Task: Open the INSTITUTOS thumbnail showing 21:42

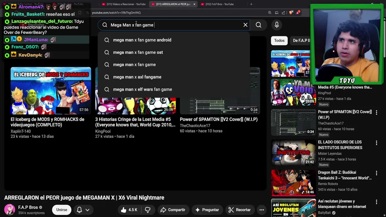Action: (x=293, y=153)
